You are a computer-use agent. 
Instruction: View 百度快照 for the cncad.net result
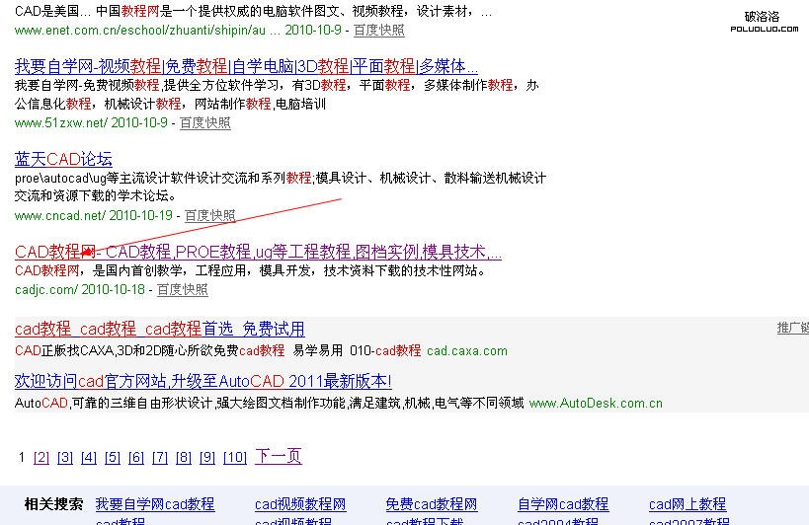(x=209, y=216)
